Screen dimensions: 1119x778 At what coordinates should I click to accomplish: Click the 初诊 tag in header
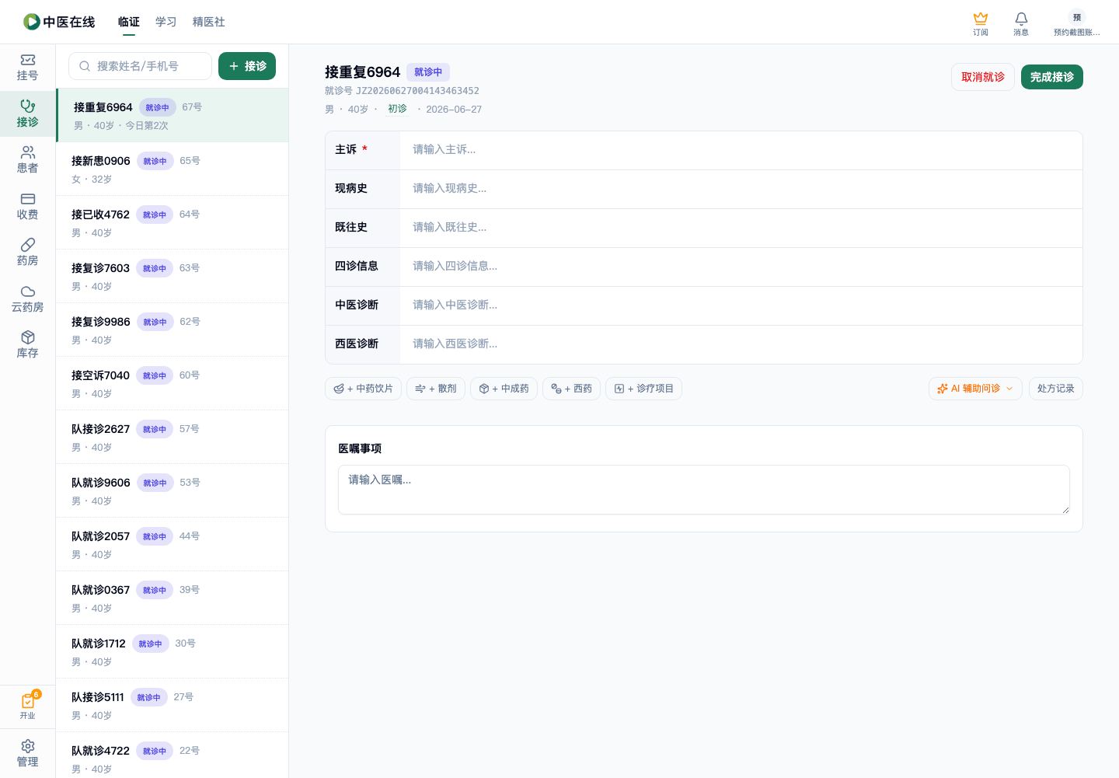pos(397,109)
